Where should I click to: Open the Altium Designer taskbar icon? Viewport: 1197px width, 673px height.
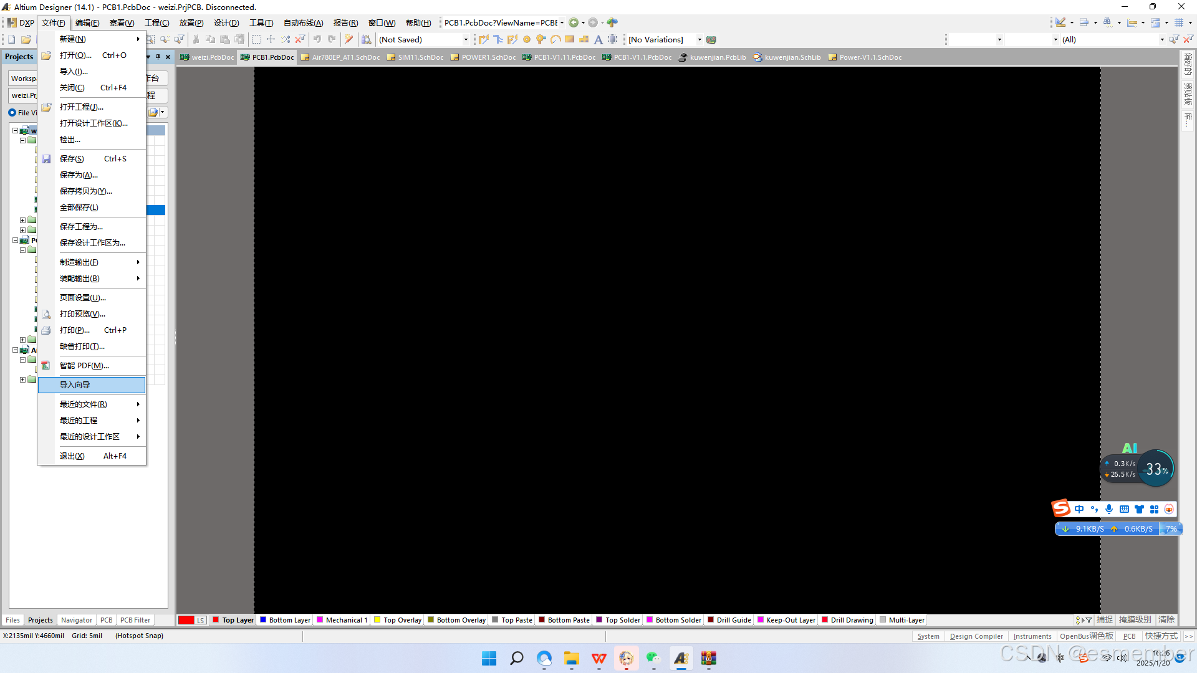[681, 658]
